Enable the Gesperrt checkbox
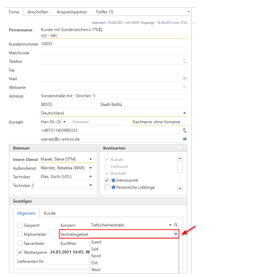 (20, 225)
